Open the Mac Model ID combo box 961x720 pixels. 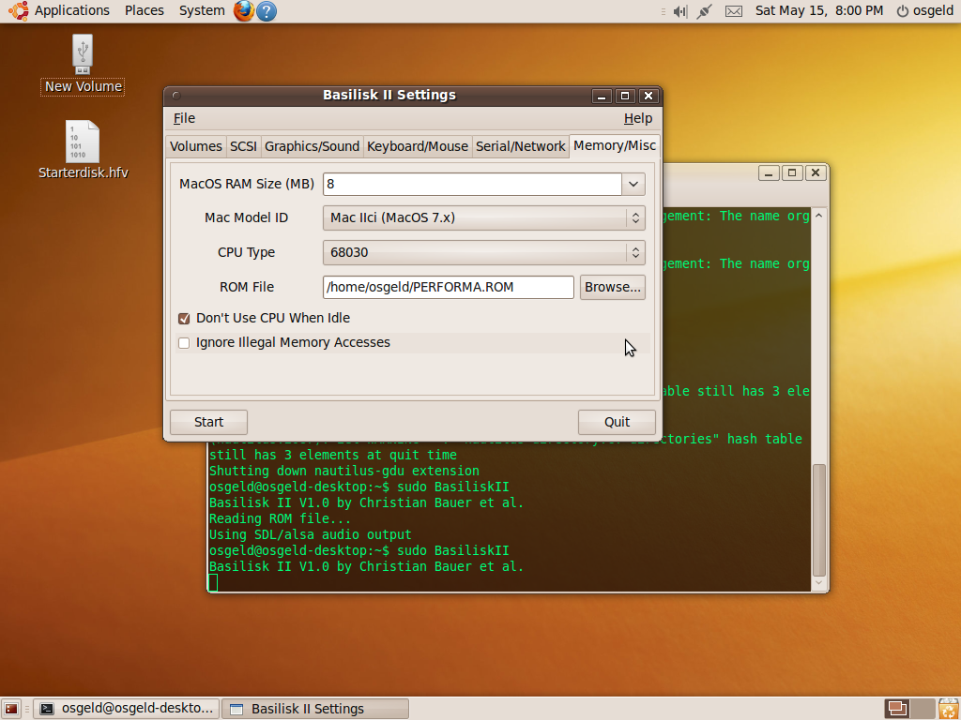[x=483, y=217]
